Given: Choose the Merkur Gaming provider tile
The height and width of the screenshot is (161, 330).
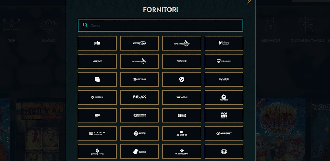Looking at the screenshot, I should tap(140, 116).
